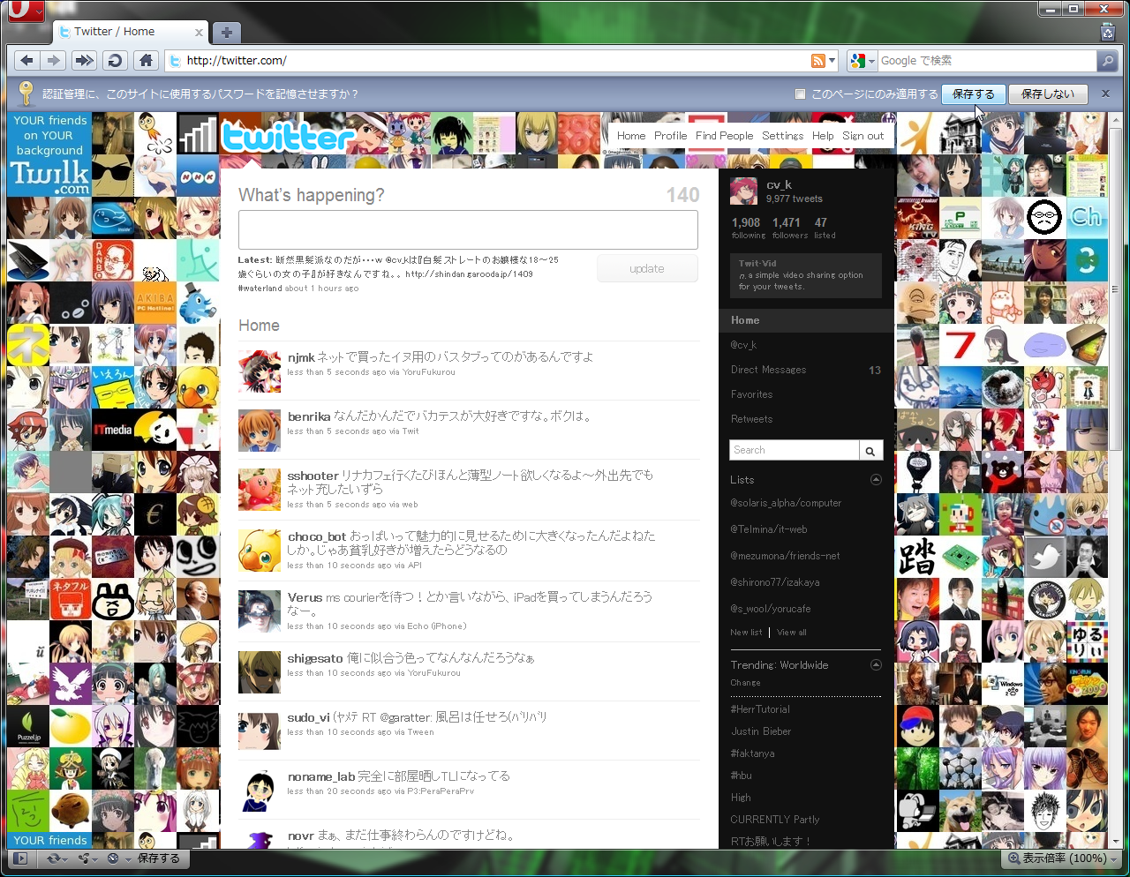Click the orange RSS feed icon in address bar
This screenshot has width=1130, height=877.
[818, 61]
